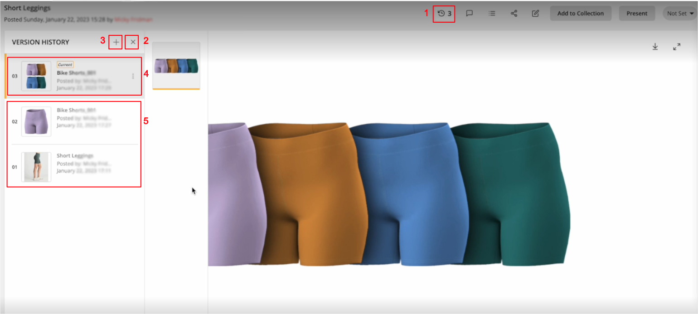Open the Not Set status dropdown
The image size is (698, 314).
[x=680, y=14]
